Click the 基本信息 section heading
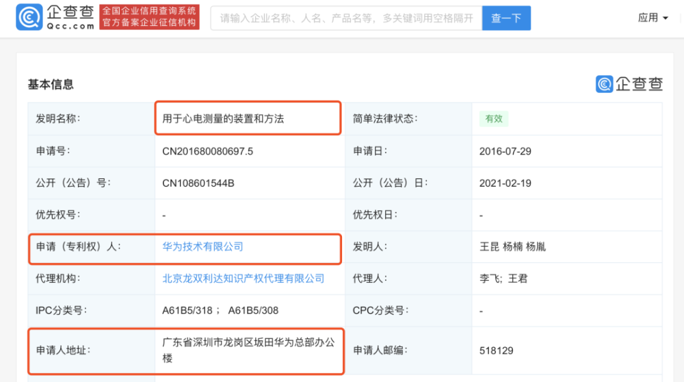 point(51,84)
